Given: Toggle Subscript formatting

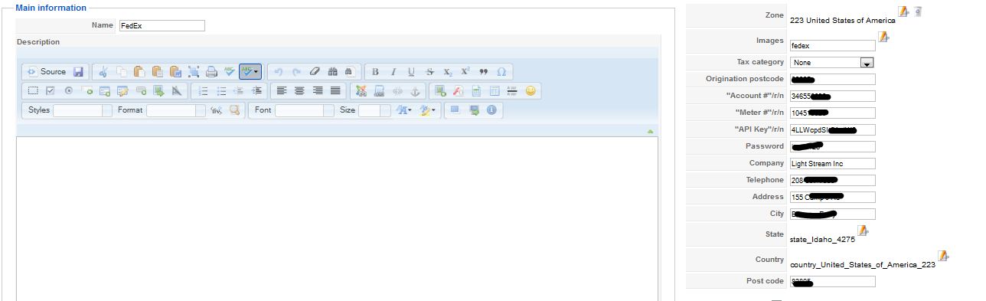Looking at the screenshot, I should (447, 72).
